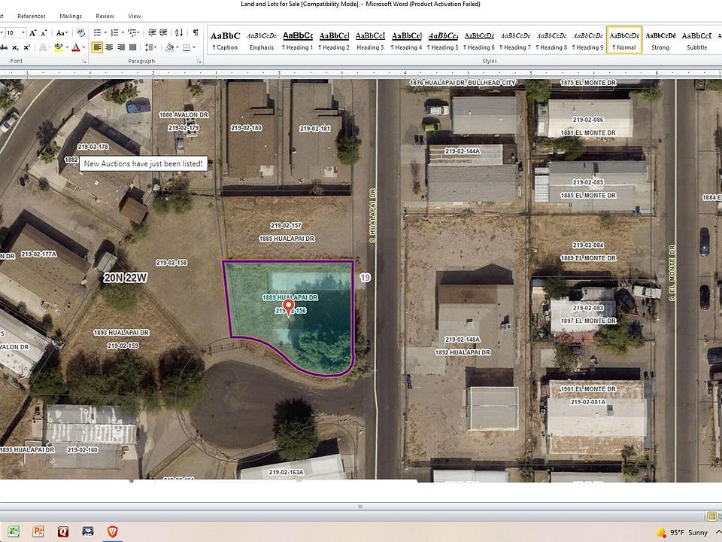722x542 pixels.
Task: Apply the Subscript format
Action: [x=15, y=47]
